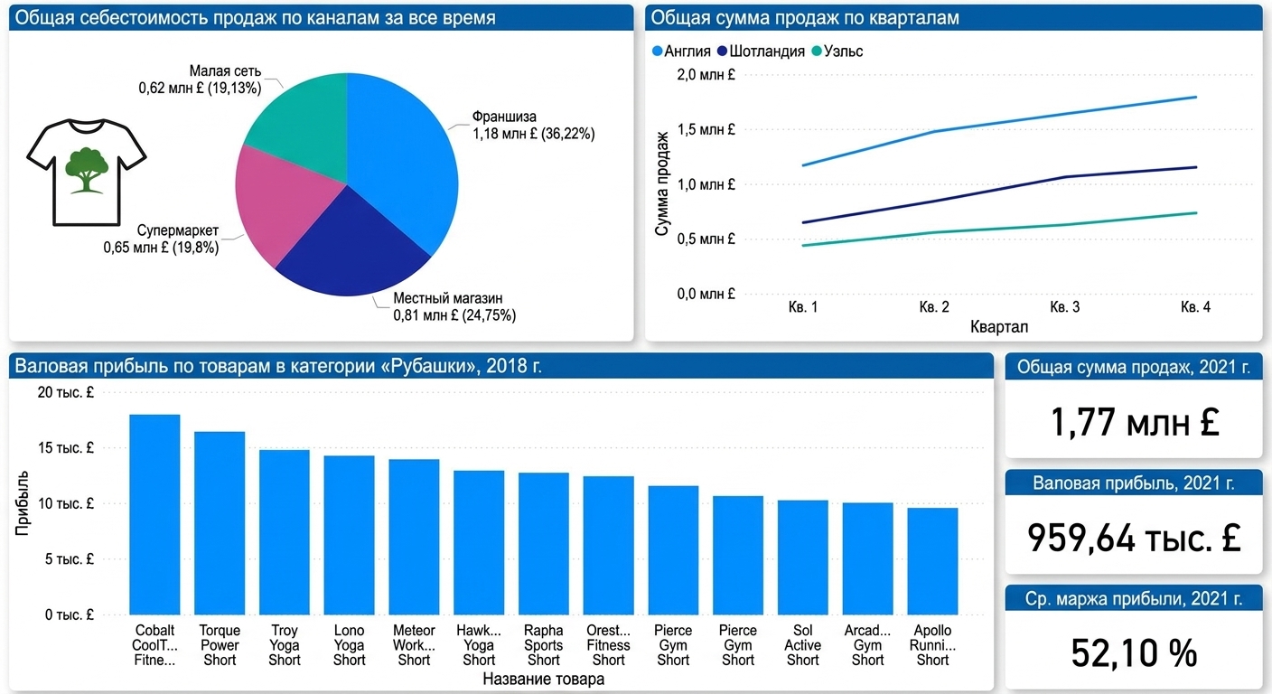Click the 5 тыс. £ axis value

pos(69,559)
